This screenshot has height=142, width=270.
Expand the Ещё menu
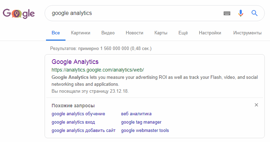pyautogui.click(x=183, y=33)
